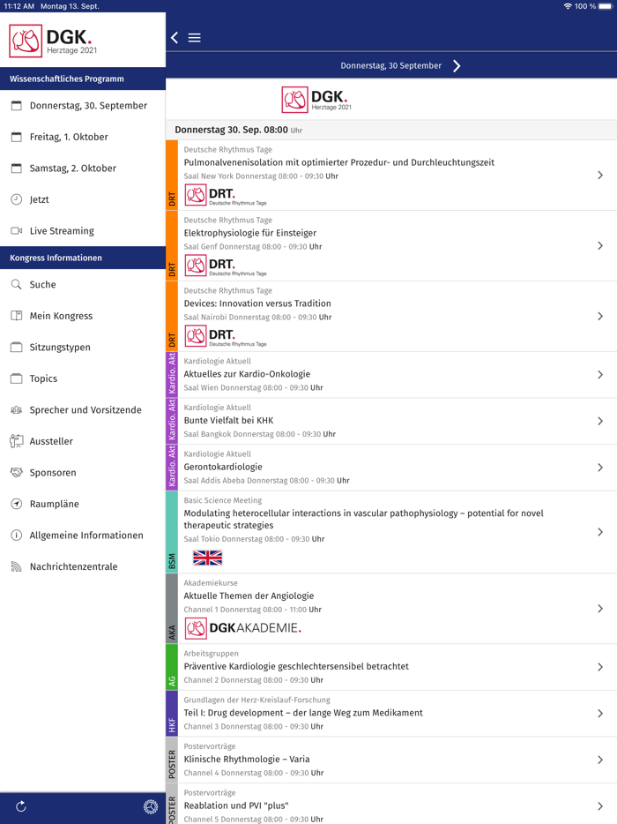Open the Mein Kongress menu item
Screen dimensions: 617x824
[61, 316]
